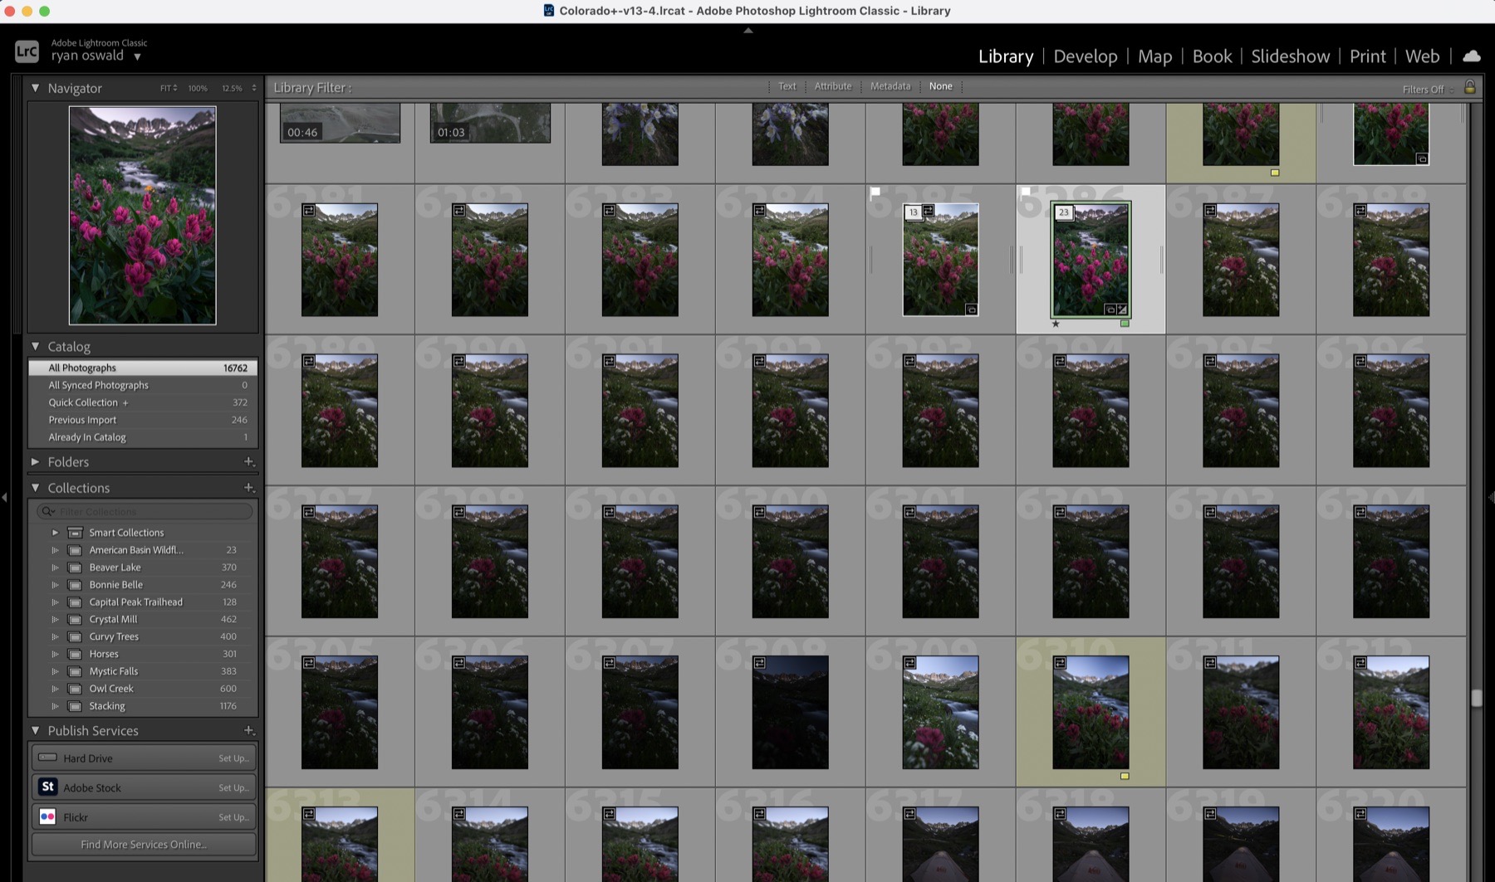Viewport: 1495px width, 882px height.
Task: Click the stack count badge showing 13
Action: click(x=914, y=212)
